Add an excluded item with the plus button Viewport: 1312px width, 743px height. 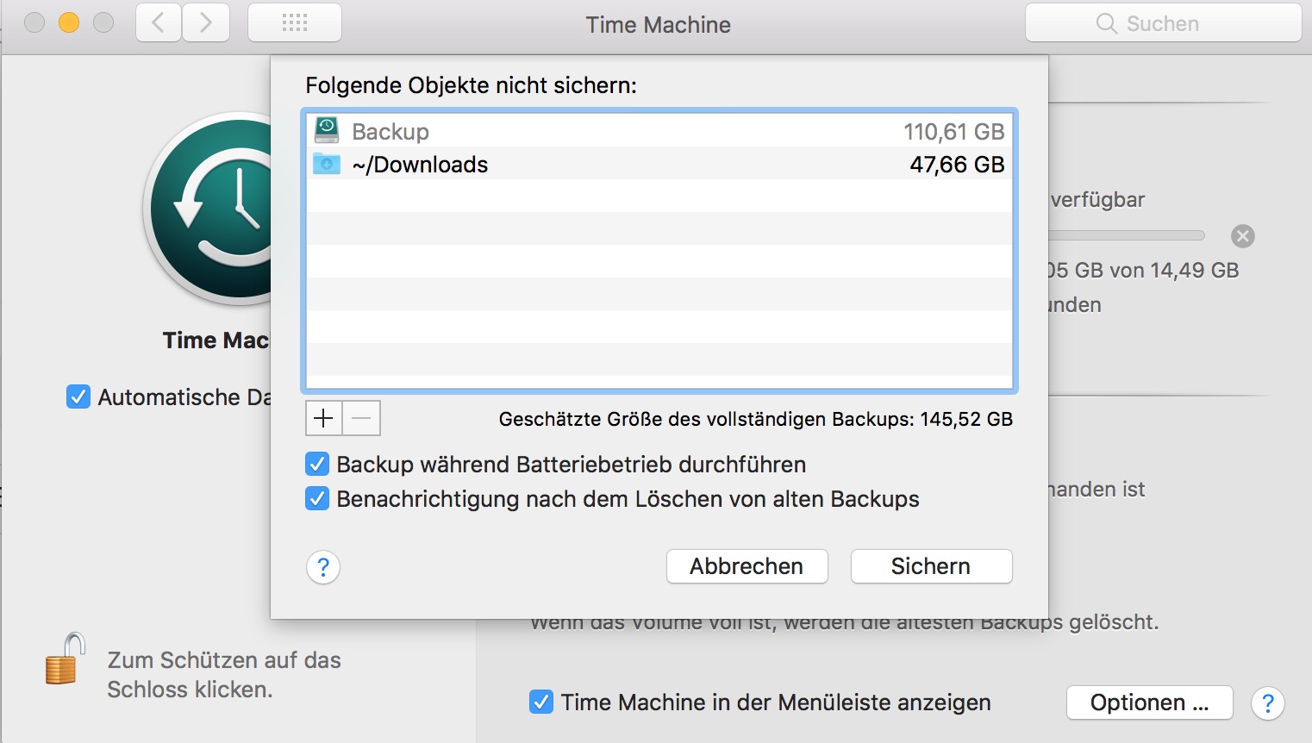(323, 418)
